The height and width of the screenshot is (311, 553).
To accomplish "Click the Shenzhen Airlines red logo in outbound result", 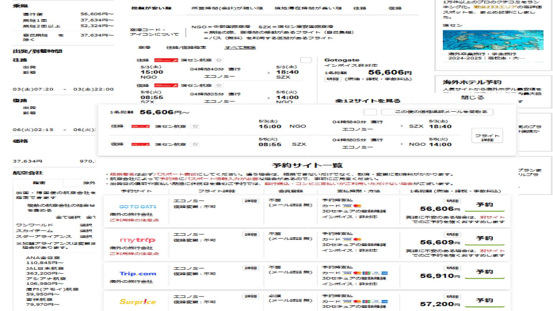I will click(x=166, y=60).
